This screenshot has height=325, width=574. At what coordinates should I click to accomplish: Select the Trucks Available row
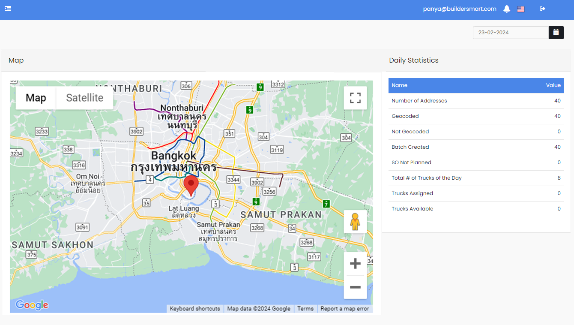[476, 209]
